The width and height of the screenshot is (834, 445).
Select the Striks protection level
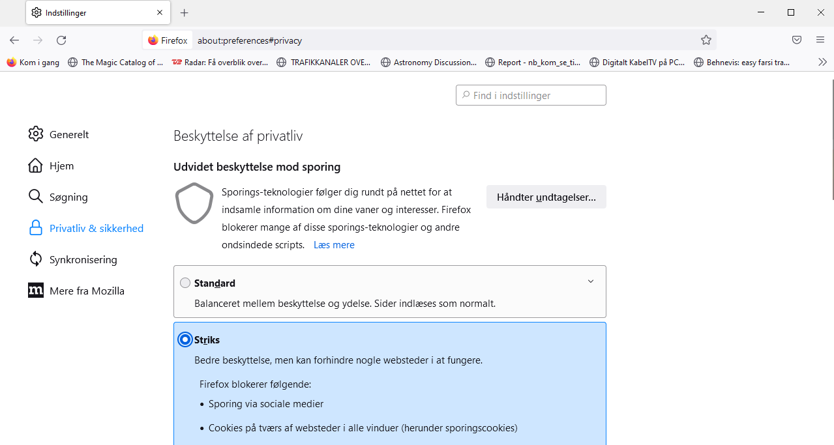[185, 339]
